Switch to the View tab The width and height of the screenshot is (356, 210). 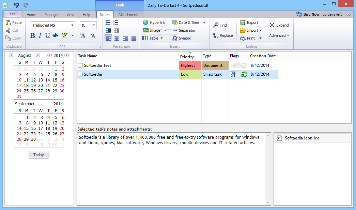point(70,15)
